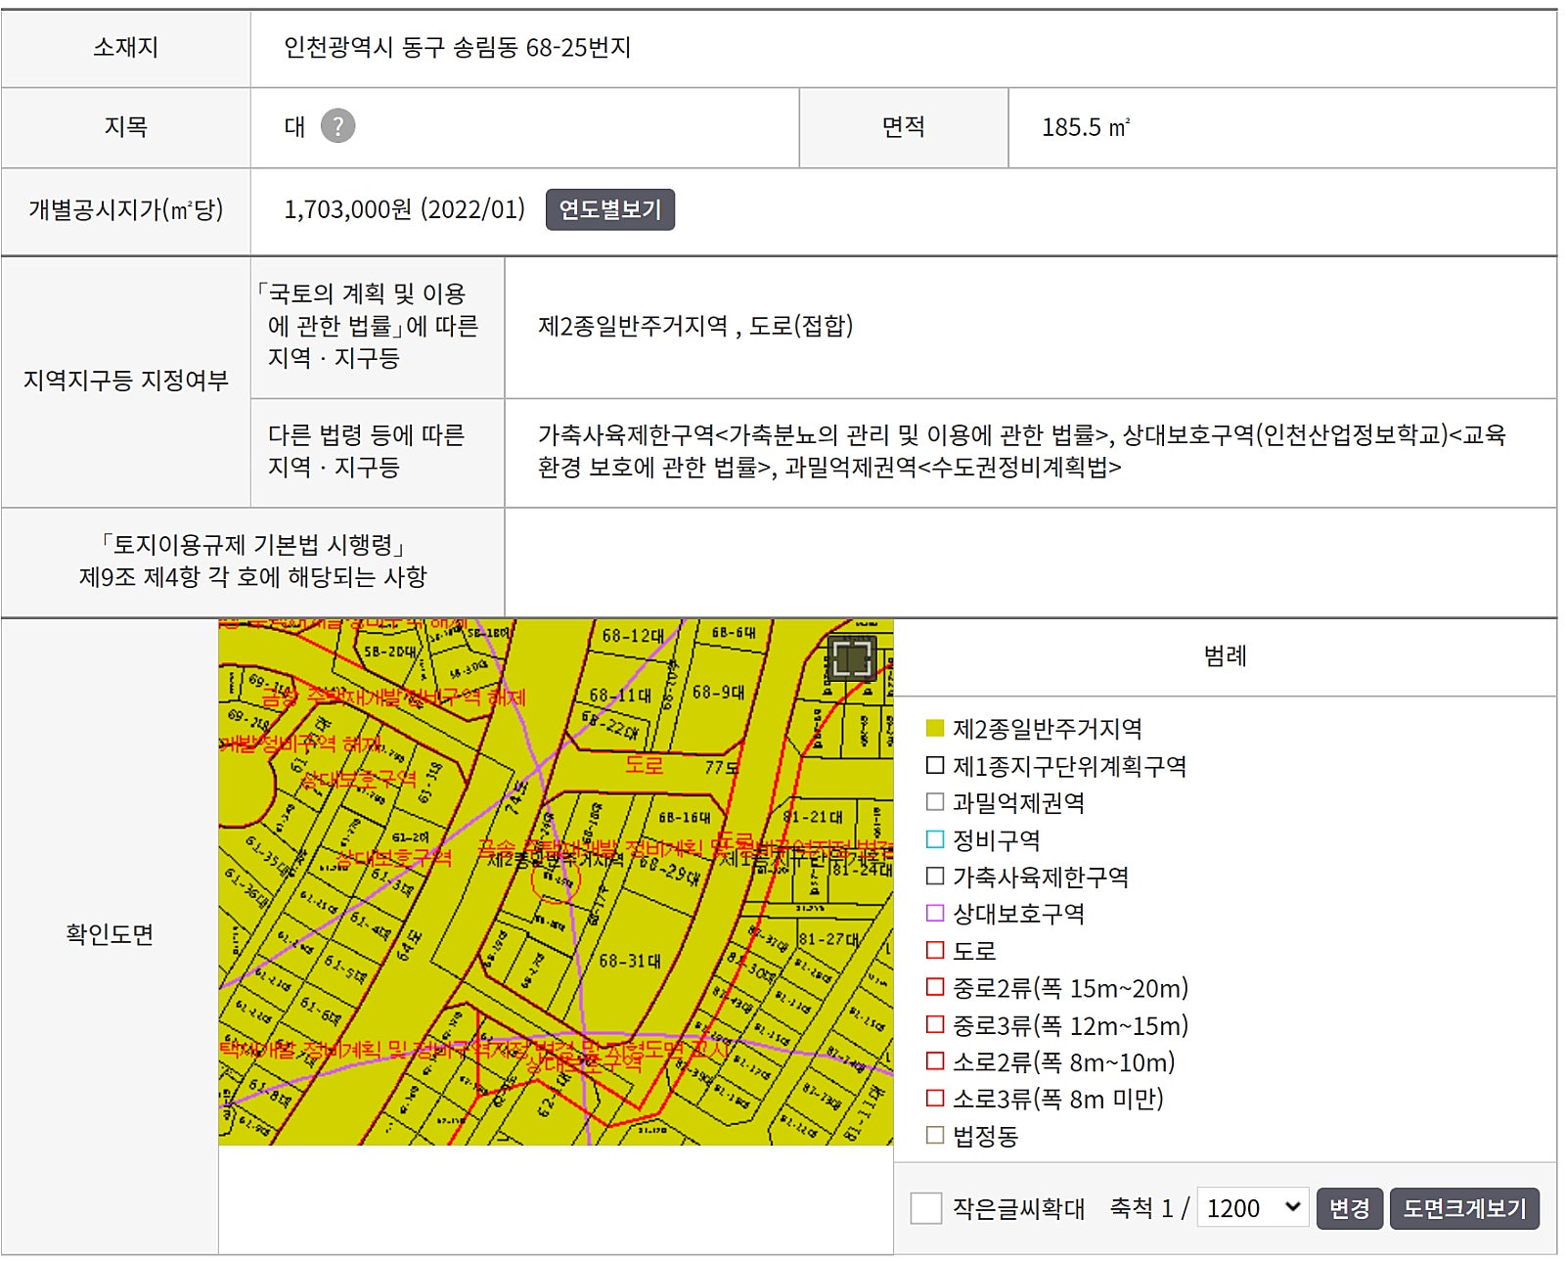Viewport: 1565px width, 1261px height.
Task: Click the red-circled target parcel on the map
Action: 556,881
